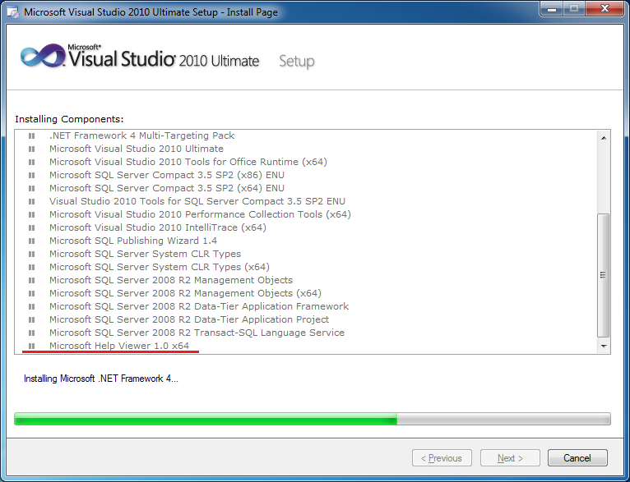Select 'Microsoft Help Viewer 1.0 x64' text
Image resolution: width=630 pixels, height=482 pixels.
(x=119, y=346)
